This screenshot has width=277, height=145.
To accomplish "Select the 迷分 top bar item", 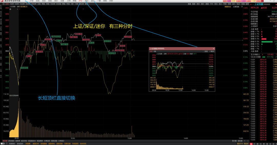I will (x=93, y=1).
